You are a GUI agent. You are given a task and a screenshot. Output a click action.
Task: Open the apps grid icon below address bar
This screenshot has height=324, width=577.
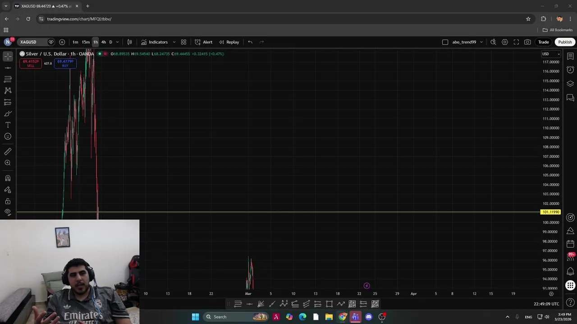[x=6, y=30]
